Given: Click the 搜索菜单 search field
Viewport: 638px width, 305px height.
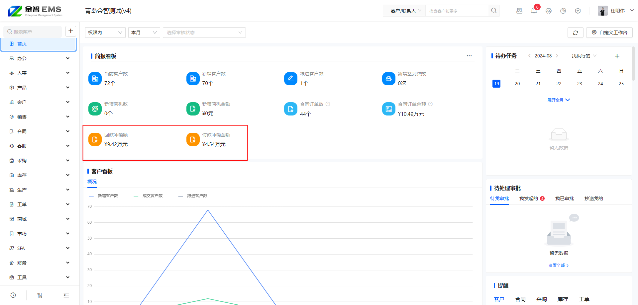Looking at the screenshot, I should tap(33, 32).
